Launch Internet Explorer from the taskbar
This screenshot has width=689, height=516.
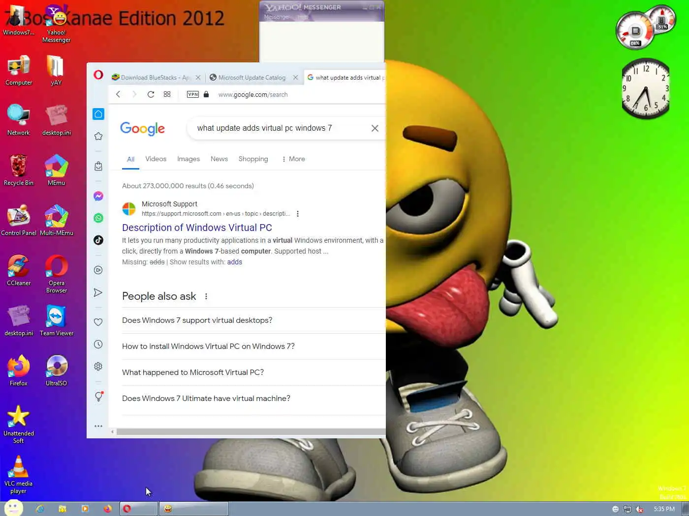(x=40, y=509)
